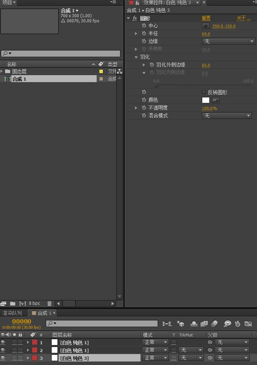257x365 pixels.
Task: Click 重置 to reset effect
Action: pos(206,18)
